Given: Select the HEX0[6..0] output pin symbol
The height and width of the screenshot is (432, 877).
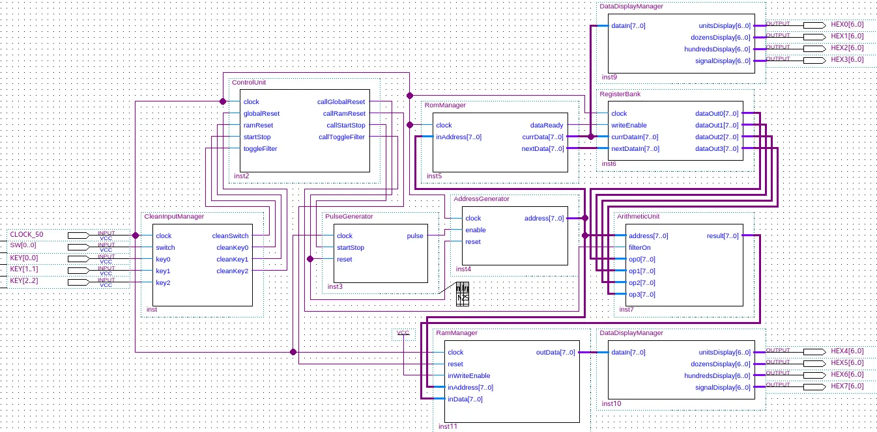Looking at the screenshot, I should click(814, 25).
